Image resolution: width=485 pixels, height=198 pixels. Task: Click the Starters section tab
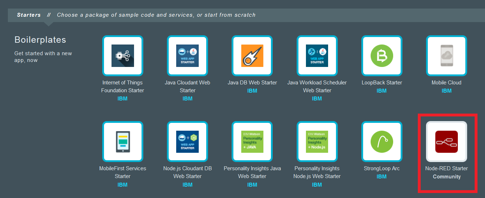tap(29, 15)
